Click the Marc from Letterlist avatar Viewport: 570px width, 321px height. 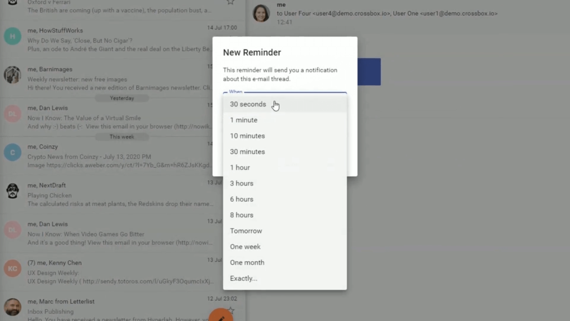tap(12, 307)
